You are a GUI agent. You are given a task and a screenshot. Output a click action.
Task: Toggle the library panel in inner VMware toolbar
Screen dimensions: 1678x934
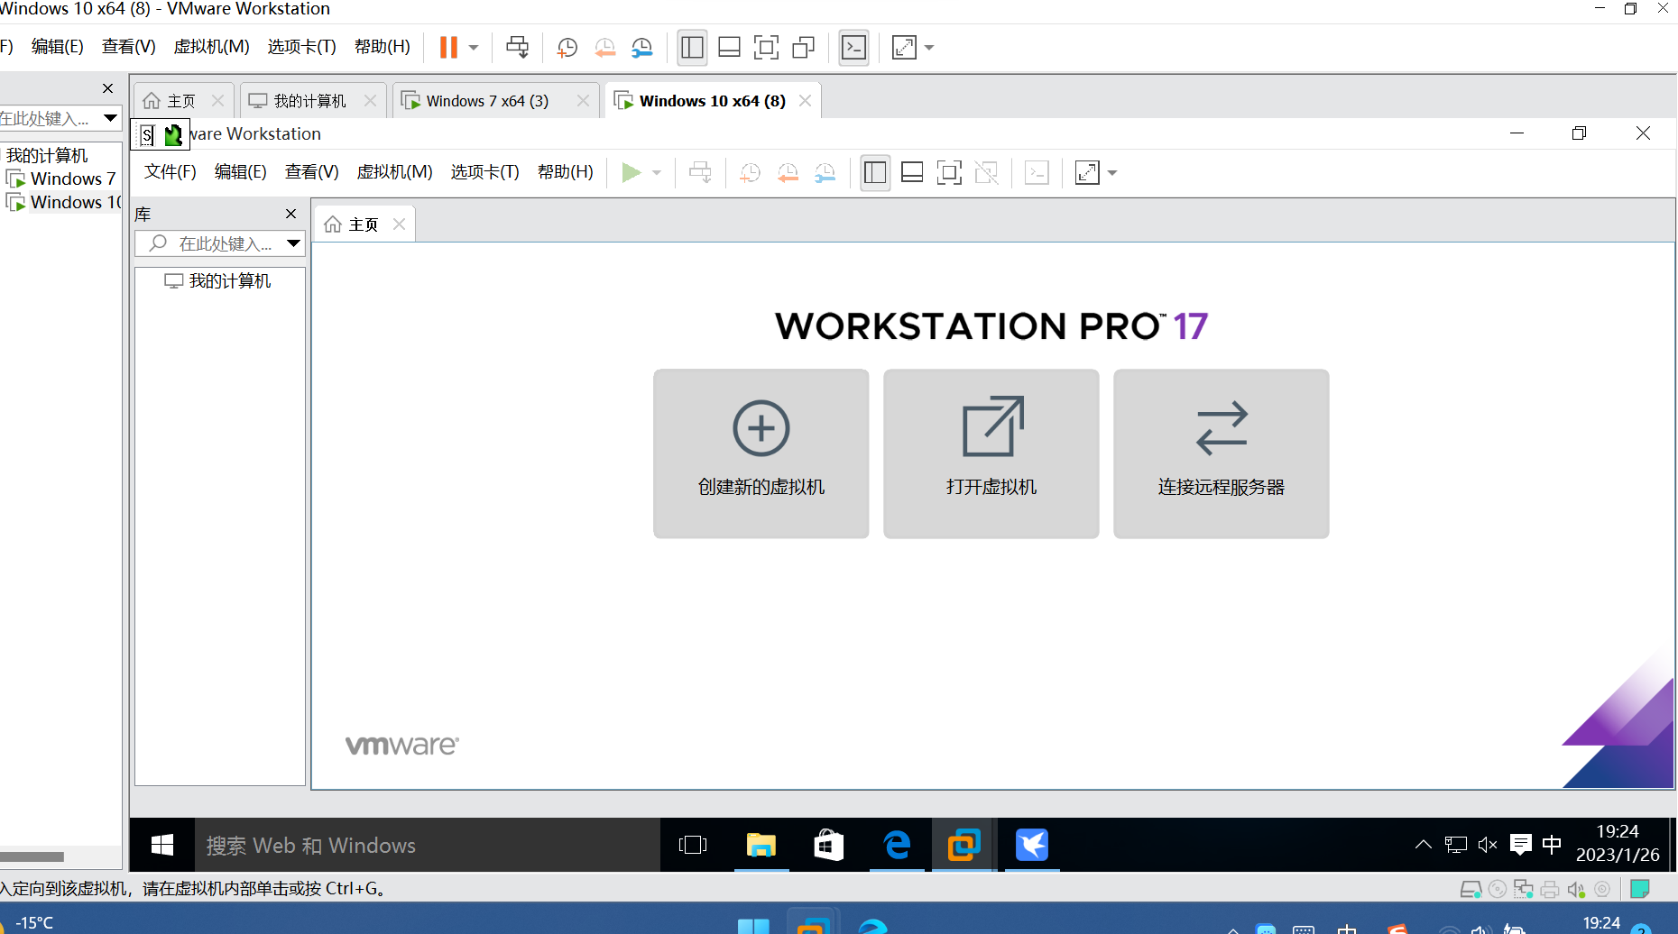click(875, 172)
